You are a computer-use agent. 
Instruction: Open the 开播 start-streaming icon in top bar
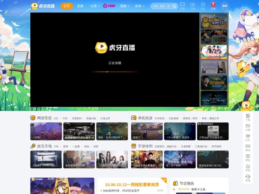click(x=182, y=6)
